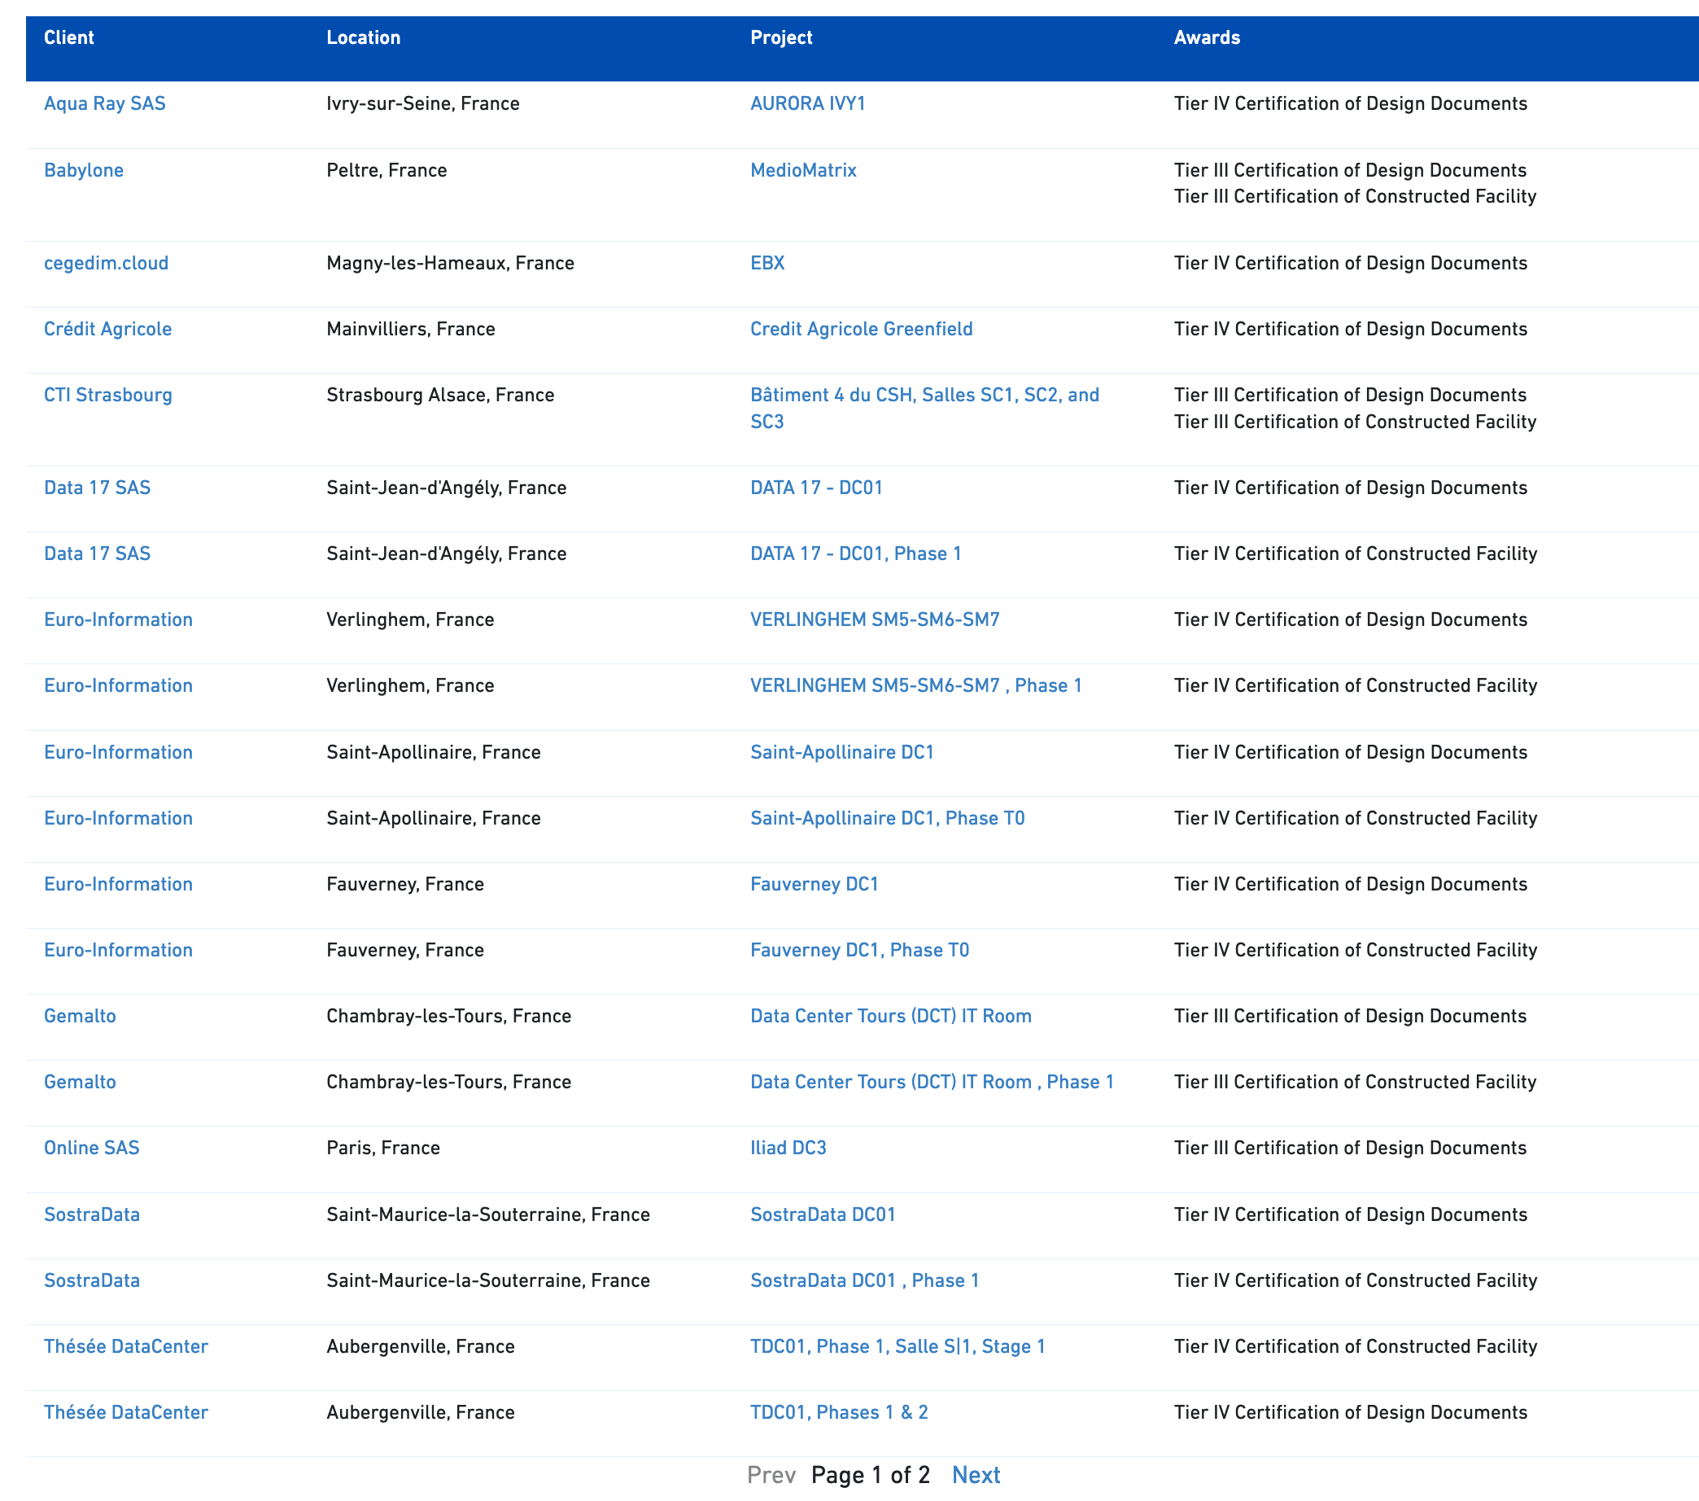Open Bâtiment 4 du CSH project link
Viewport: 1699px width, 1501px height.
pos(924,395)
